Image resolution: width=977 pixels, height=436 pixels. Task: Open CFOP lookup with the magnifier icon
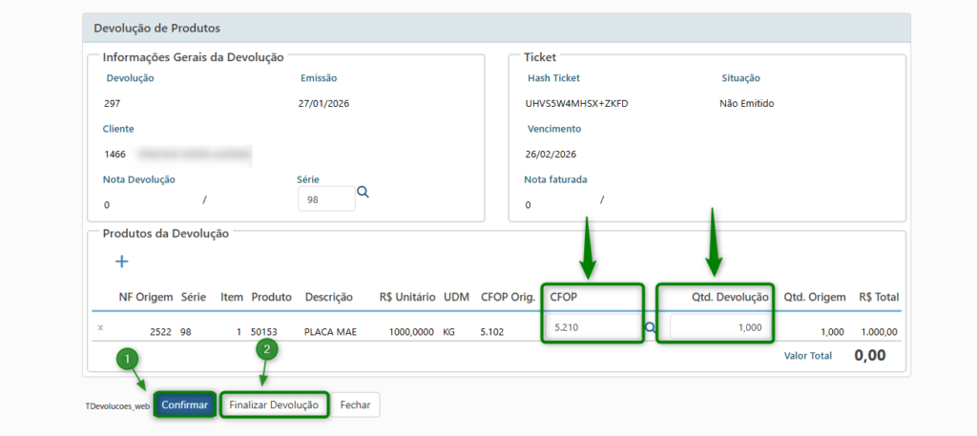pos(651,327)
